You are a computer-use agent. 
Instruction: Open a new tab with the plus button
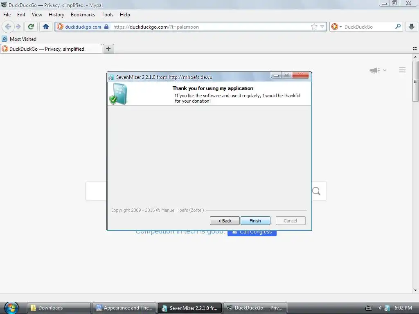coord(108,49)
